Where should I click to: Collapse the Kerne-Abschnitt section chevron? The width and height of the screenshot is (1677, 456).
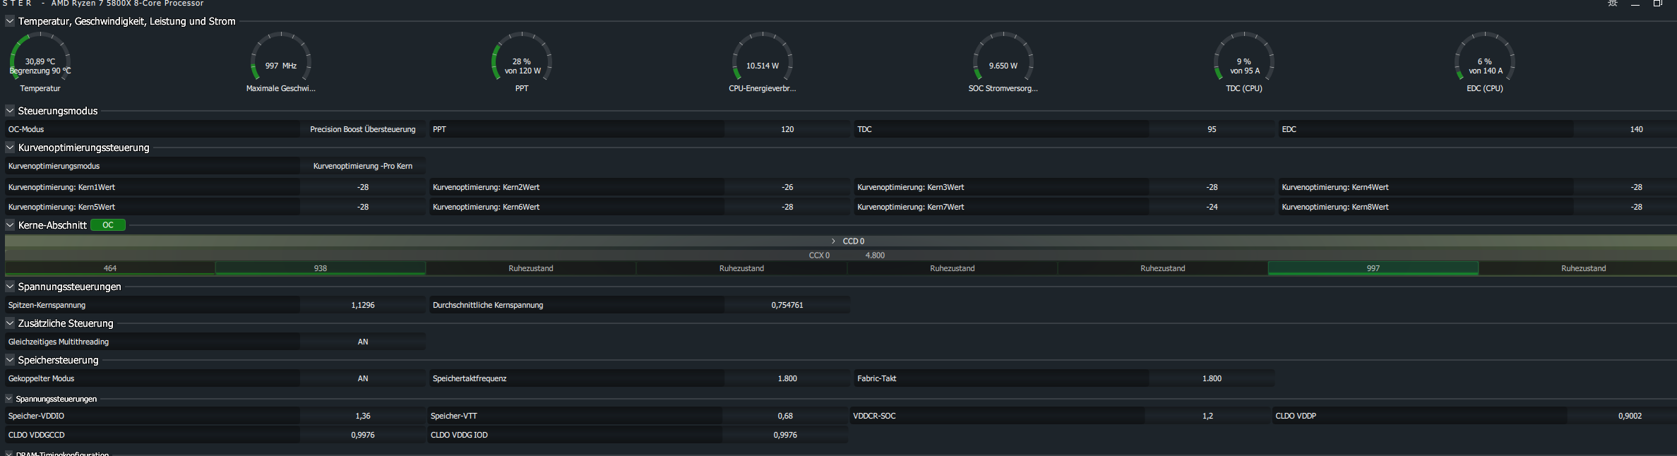(10, 225)
